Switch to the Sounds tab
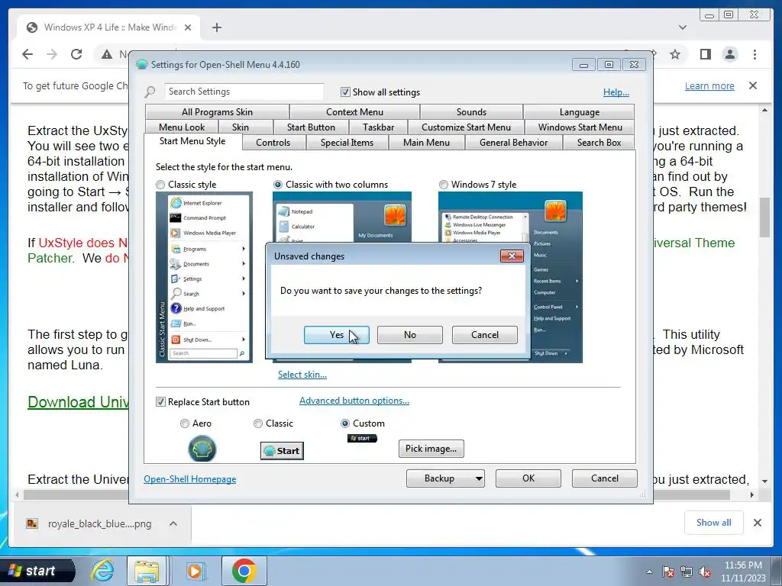 [x=471, y=112]
